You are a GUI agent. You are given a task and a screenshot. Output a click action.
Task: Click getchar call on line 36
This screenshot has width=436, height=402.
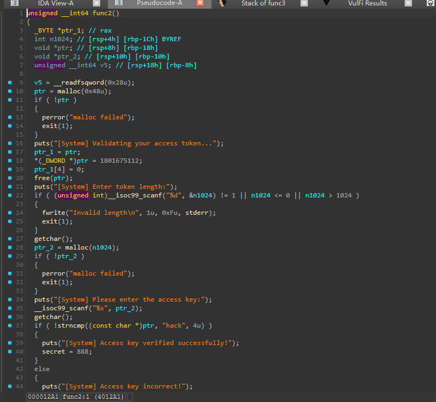click(x=48, y=317)
